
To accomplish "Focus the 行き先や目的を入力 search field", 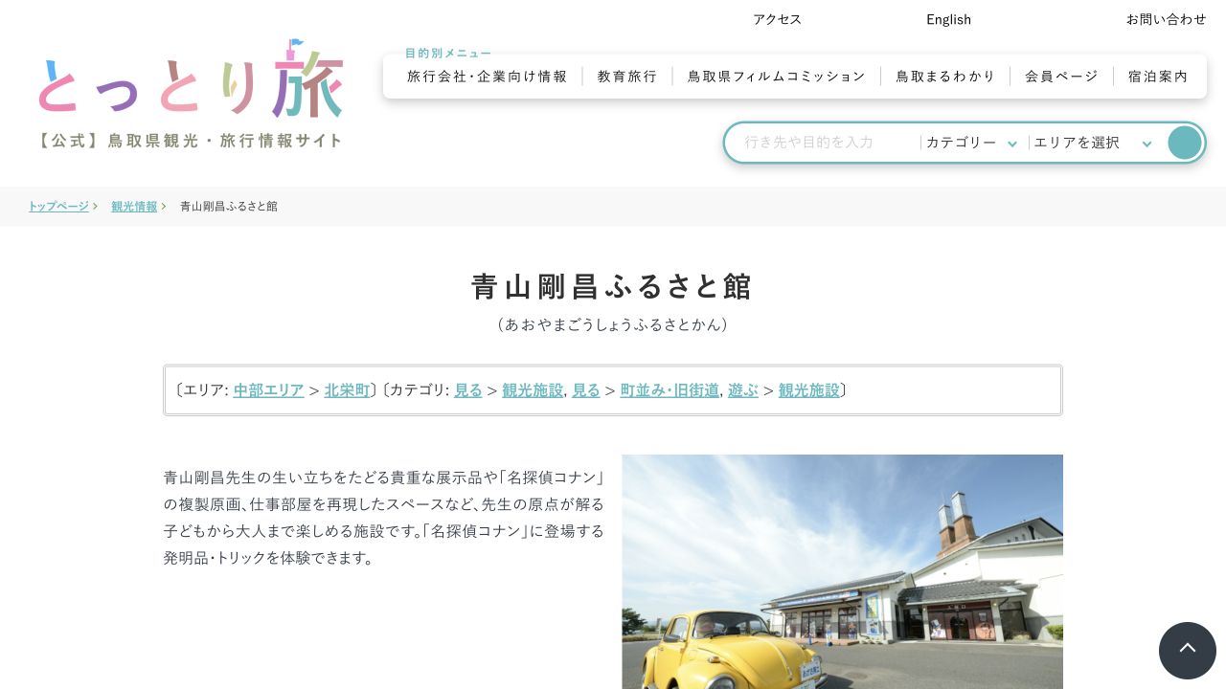I will click(x=829, y=143).
